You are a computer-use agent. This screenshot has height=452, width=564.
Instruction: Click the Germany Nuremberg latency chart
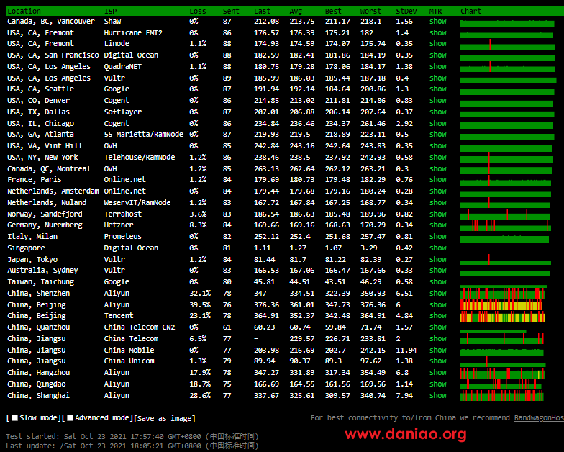505,226
